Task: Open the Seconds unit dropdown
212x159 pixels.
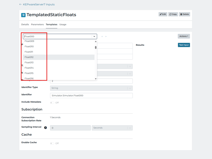Action: point(112,128)
